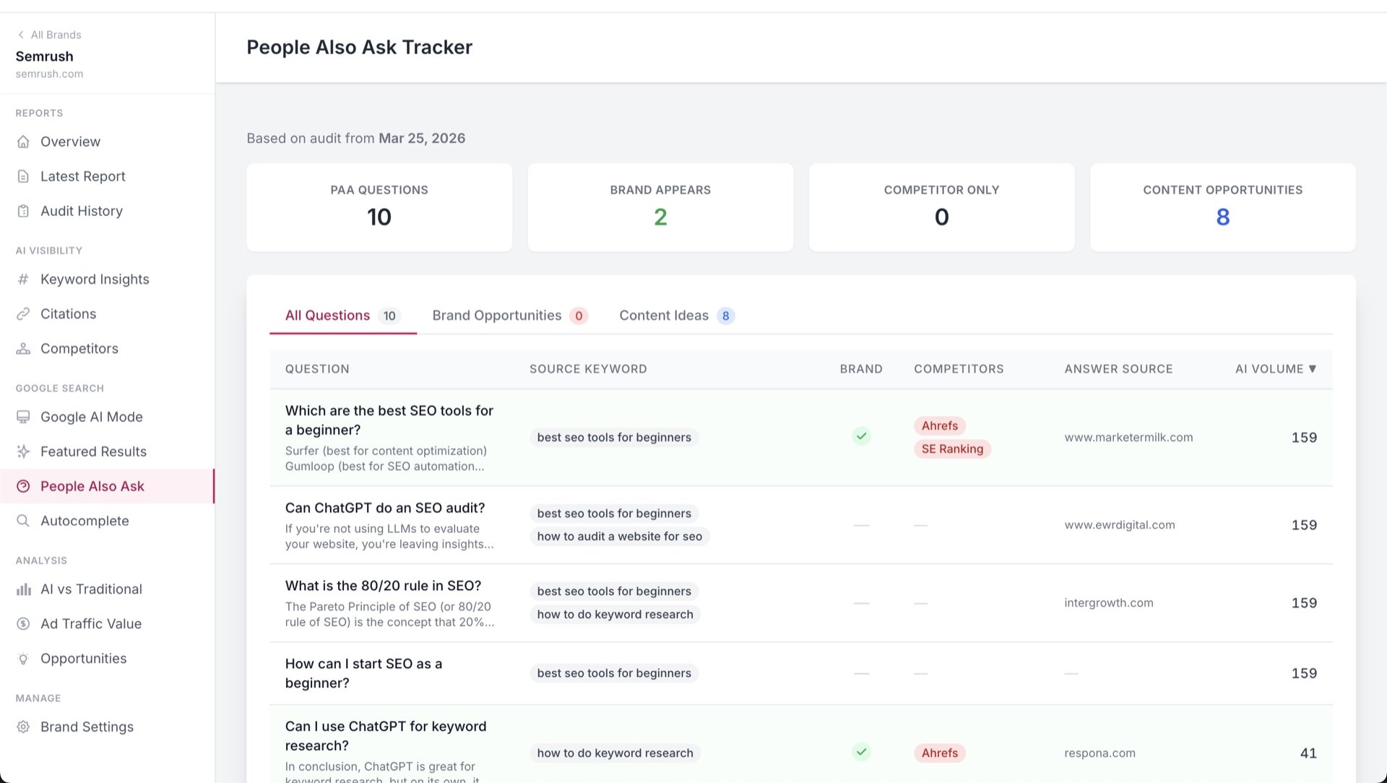Image resolution: width=1387 pixels, height=783 pixels.
Task: Click 'how to audit a website for seo' keyword
Action: pyautogui.click(x=619, y=537)
